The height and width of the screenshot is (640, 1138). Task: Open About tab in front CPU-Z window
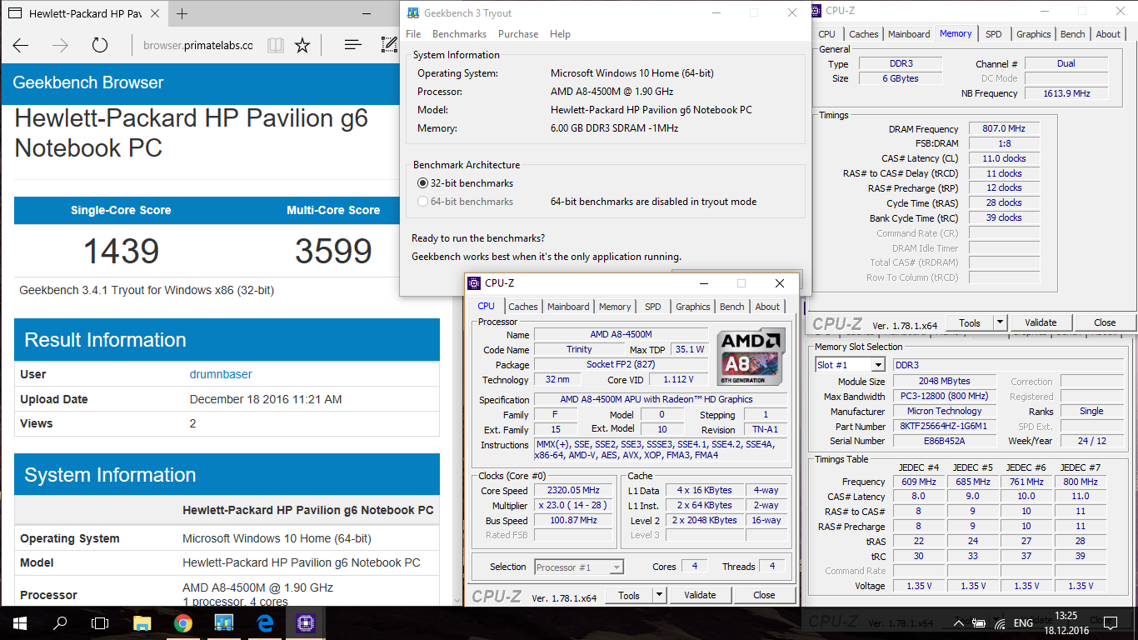click(767, 307)
